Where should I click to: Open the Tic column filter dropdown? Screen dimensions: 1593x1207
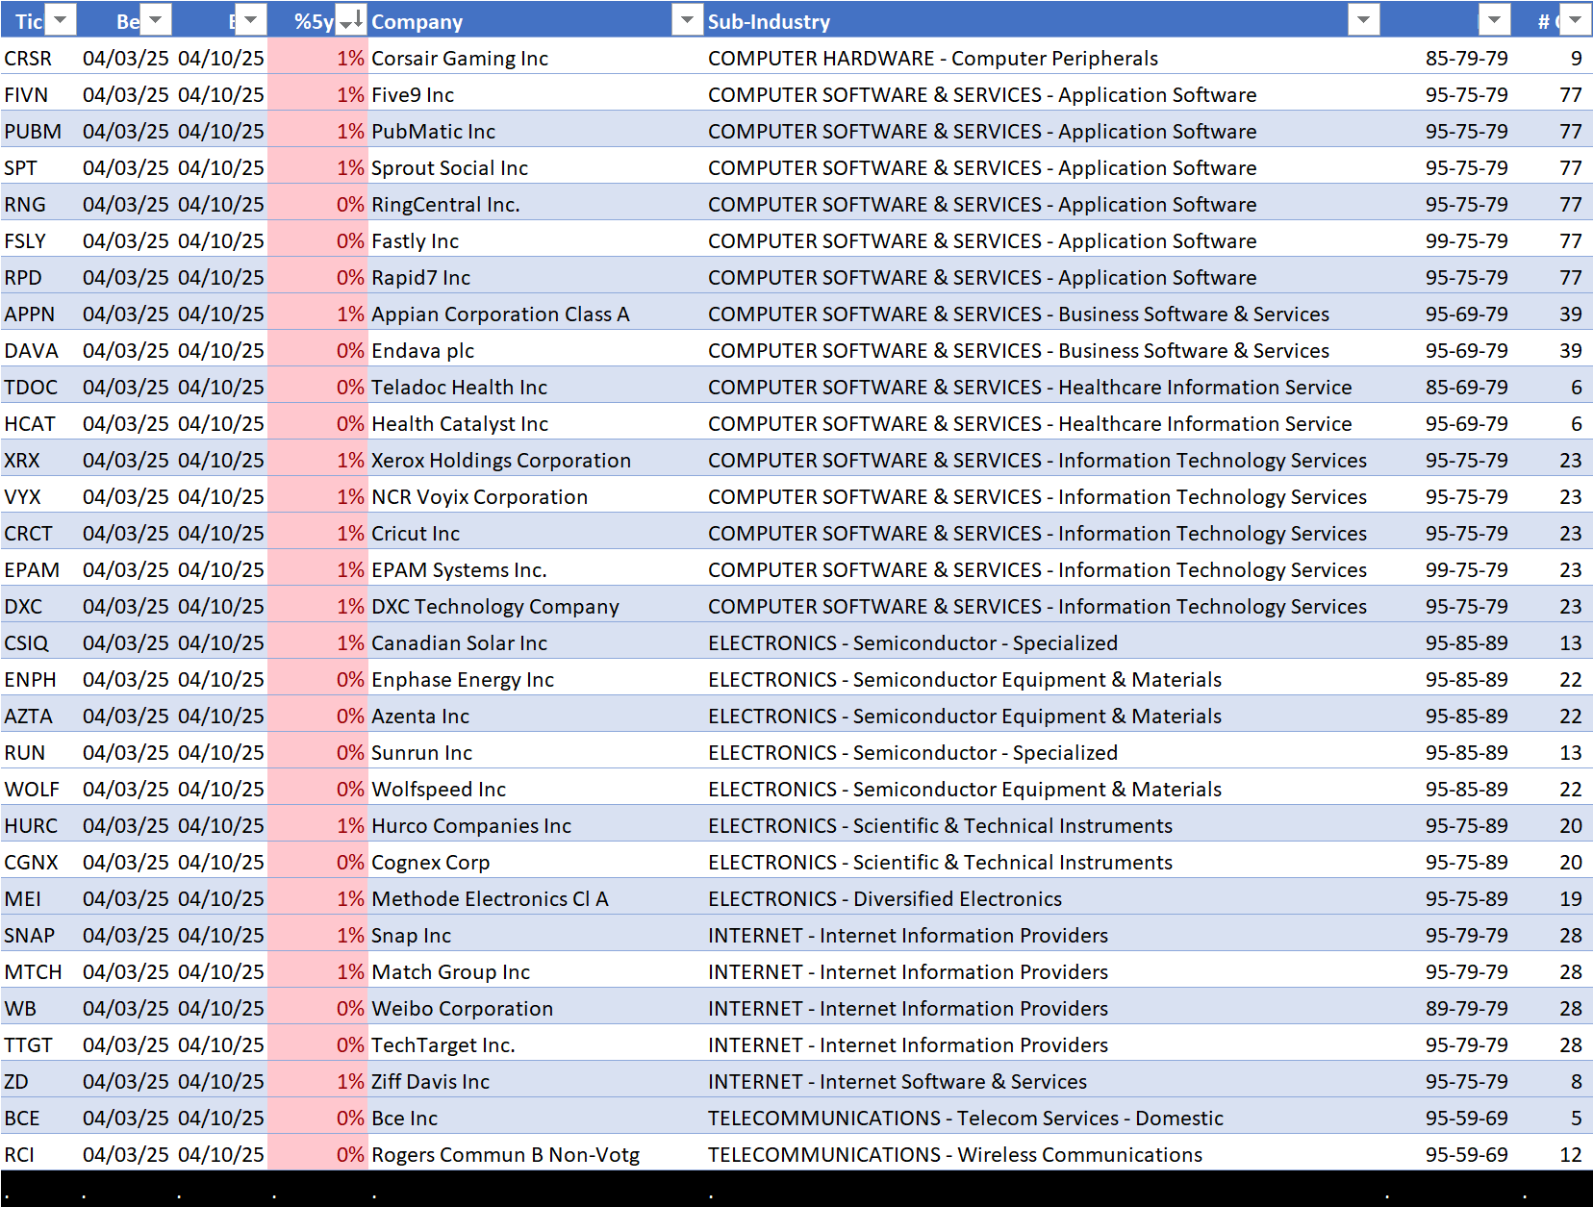pyautogui.click(x=61, y=20)
